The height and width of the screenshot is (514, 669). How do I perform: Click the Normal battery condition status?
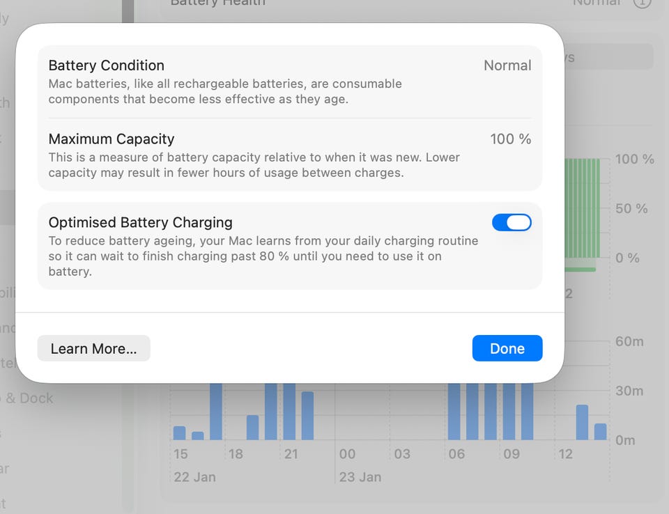point(507,65)
